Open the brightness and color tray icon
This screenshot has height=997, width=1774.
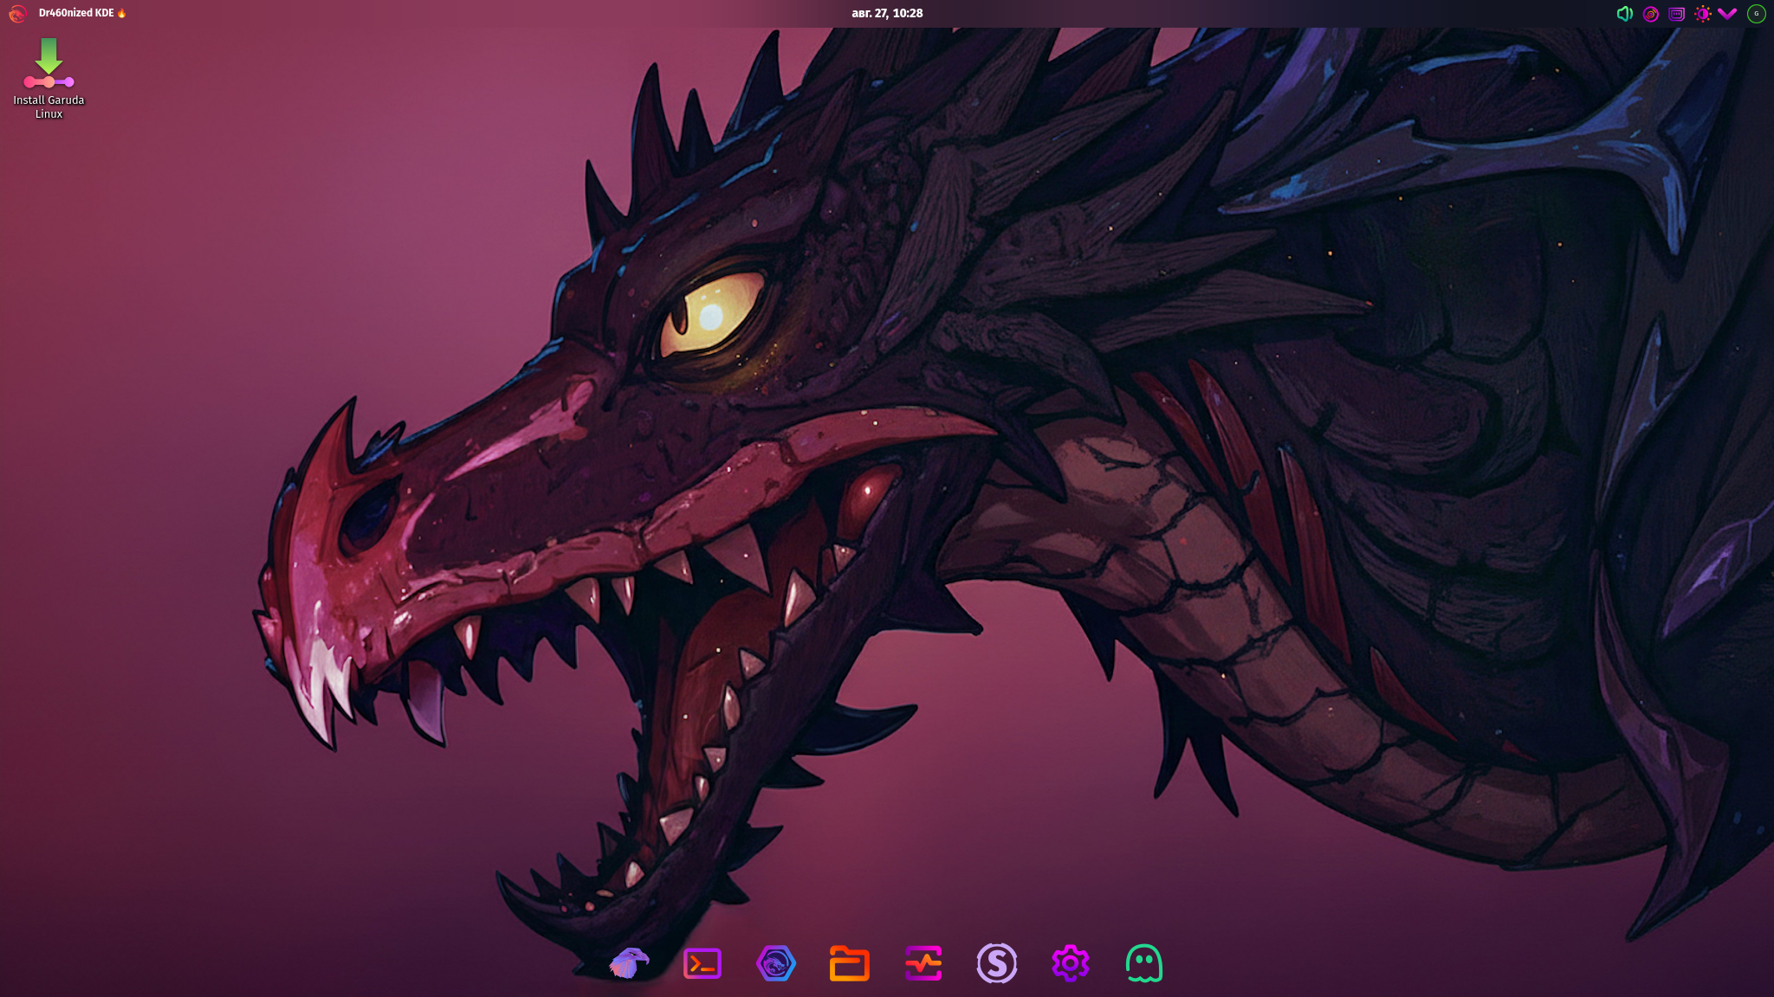click(1703, 13)
